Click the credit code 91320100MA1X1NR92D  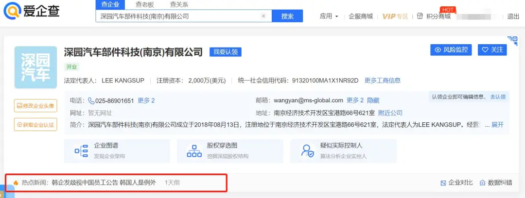[x=325, y=81]
